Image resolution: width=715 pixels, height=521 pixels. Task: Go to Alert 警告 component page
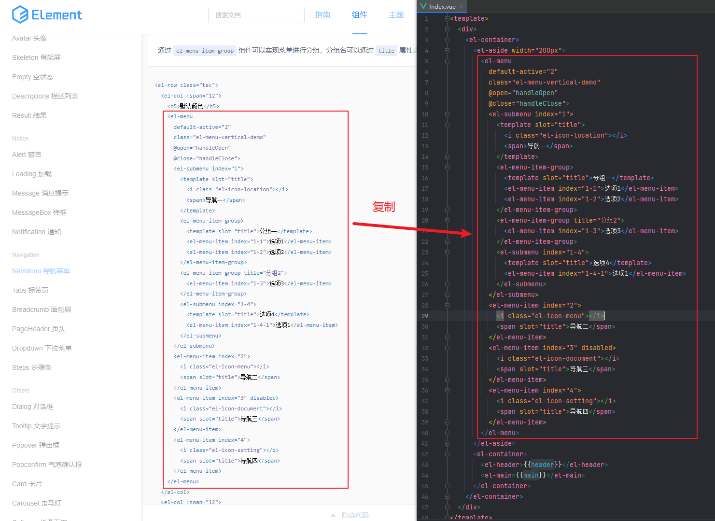click(x=27, y=155)
